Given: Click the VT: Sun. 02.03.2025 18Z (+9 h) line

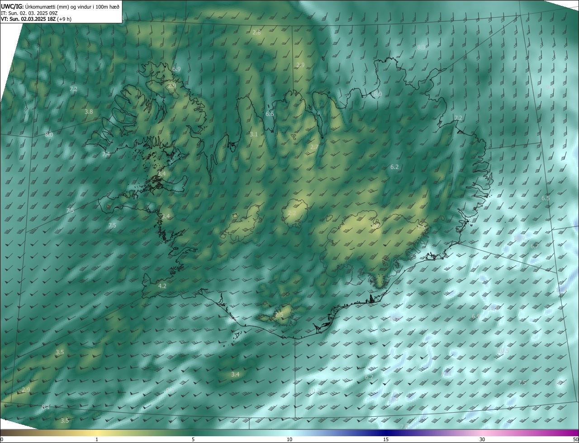Looking at the screenshot, I should 36,19.
